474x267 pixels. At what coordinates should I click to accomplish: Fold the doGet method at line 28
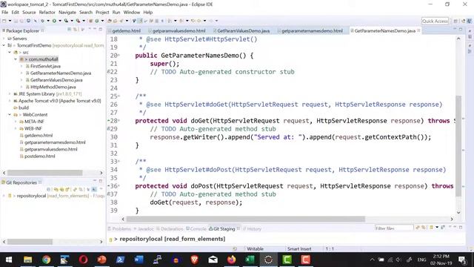118,121
